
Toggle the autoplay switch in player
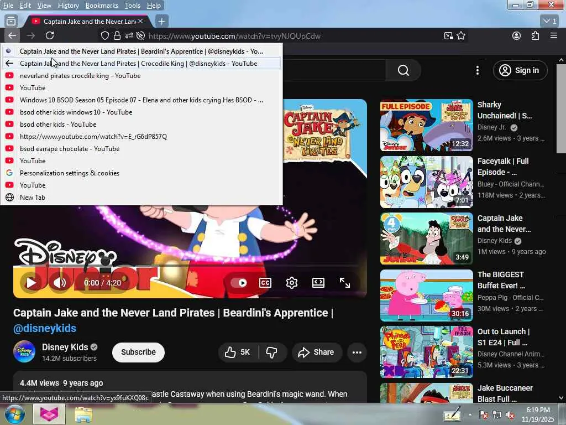point(239,283)
